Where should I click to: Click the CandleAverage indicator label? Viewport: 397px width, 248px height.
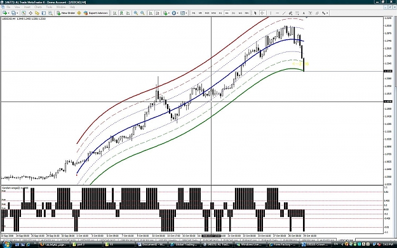pyautogui.click(x=15, y=188)
